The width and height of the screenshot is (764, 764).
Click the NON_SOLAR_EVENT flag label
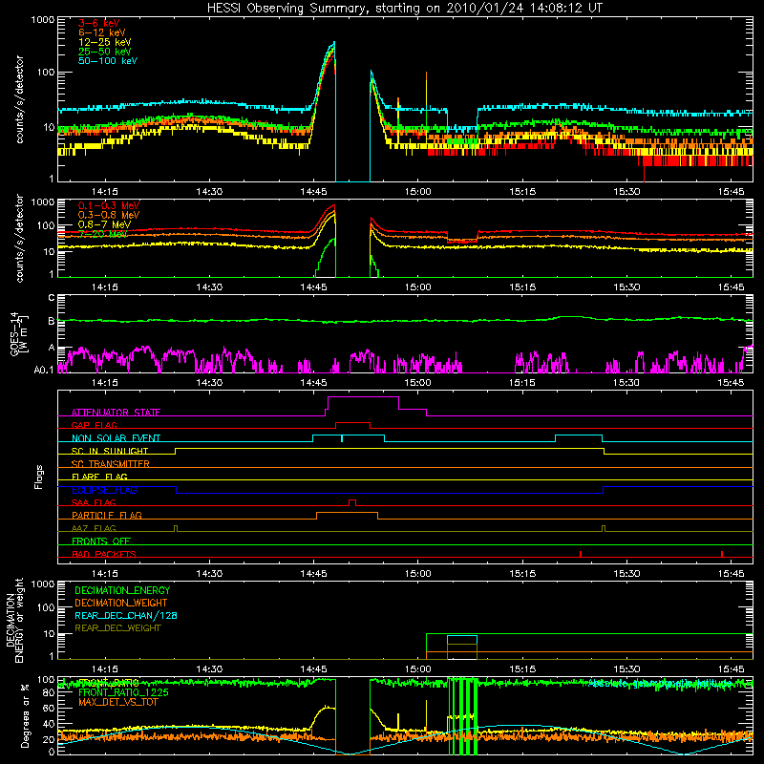116,438
